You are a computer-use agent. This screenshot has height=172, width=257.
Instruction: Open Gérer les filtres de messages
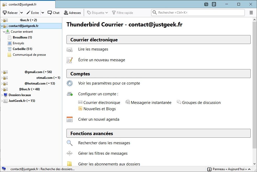[103, 153]
